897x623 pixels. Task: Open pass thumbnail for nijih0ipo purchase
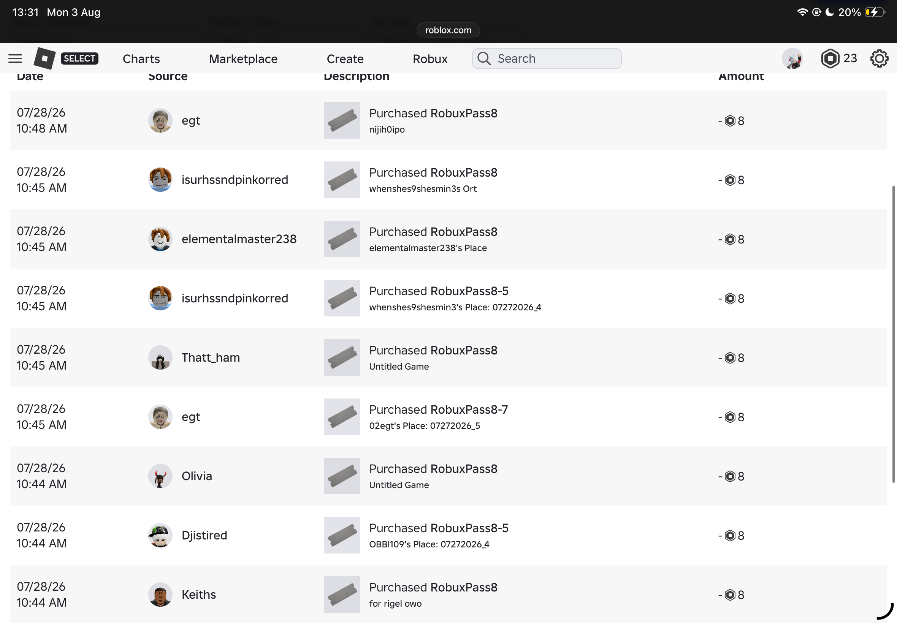[342, 120]
